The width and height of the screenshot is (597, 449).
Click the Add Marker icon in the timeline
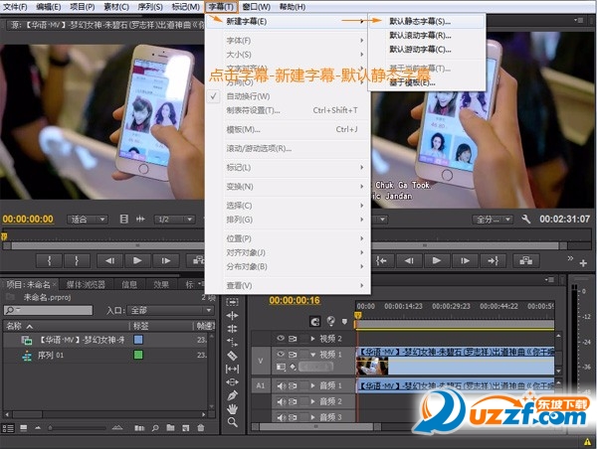point(344,322)
